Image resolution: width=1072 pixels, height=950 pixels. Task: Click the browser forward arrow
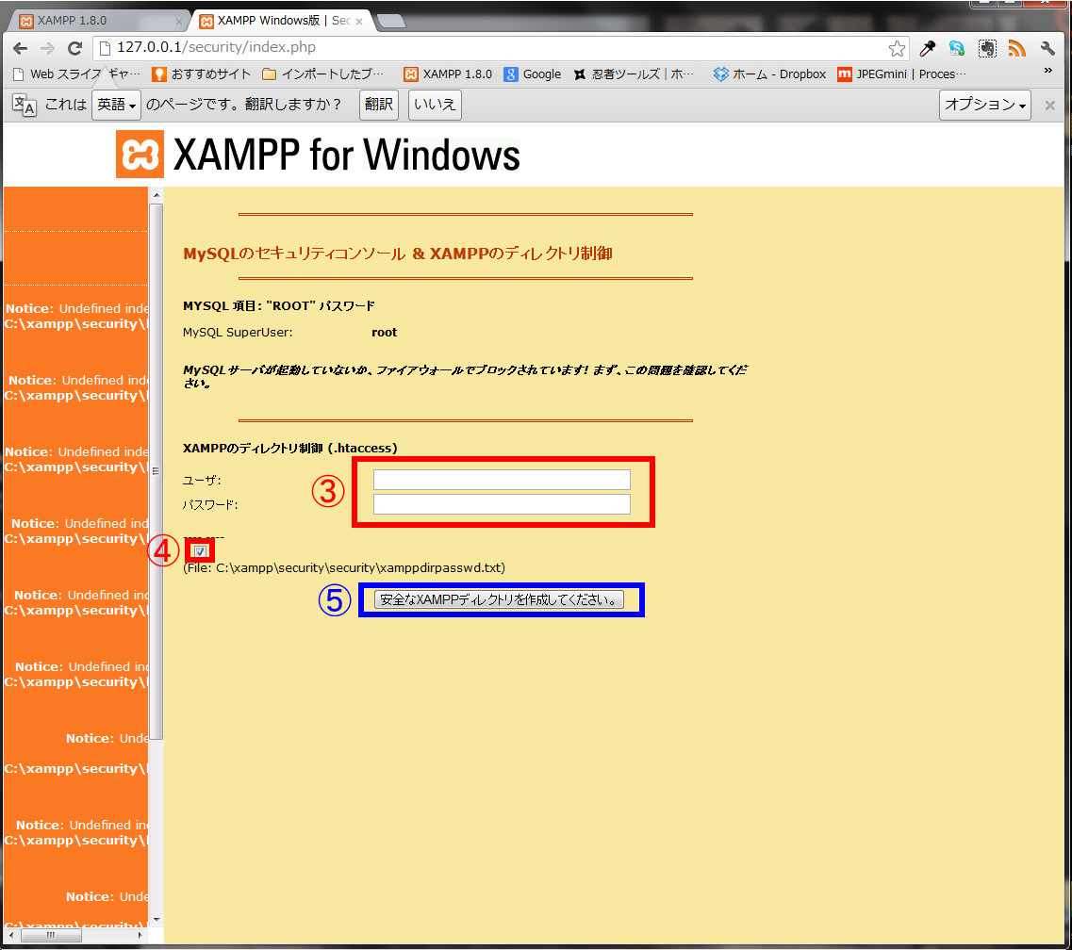click(47, 48)
